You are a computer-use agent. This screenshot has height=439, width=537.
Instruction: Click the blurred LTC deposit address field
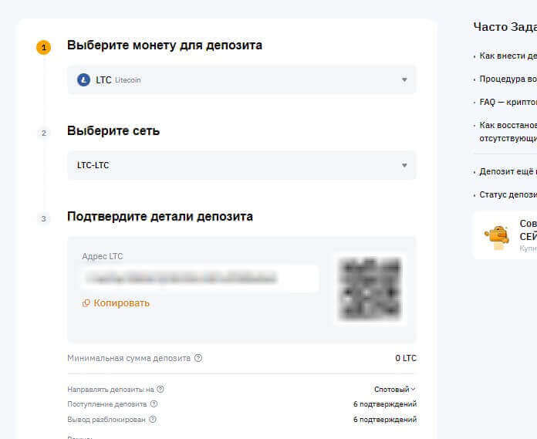(200, 278)
